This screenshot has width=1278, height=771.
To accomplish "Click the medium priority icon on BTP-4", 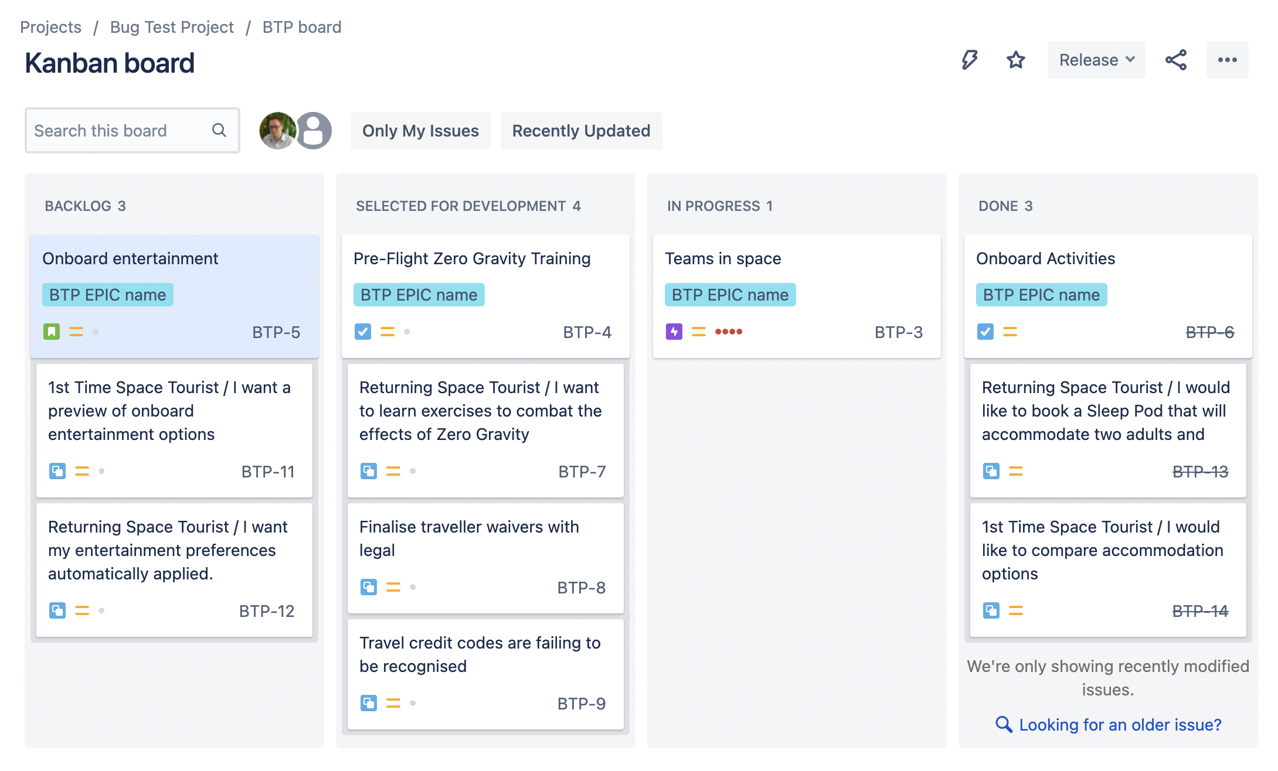I will (x=388, y=332).
